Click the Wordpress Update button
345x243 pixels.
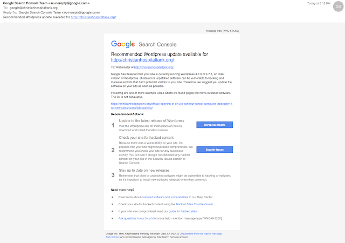(x=215, y=125)
